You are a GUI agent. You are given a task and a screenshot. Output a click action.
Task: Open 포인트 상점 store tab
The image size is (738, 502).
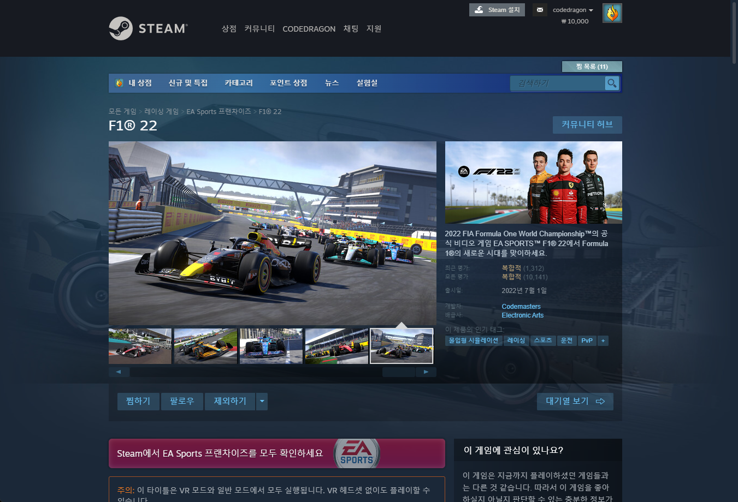tap(288, 83)
